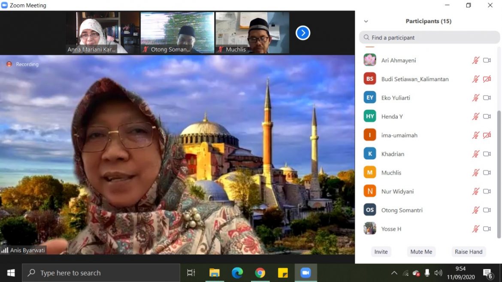
Task: Toggle Eko Yuliarti's mute status
Action: pos(475,97)
